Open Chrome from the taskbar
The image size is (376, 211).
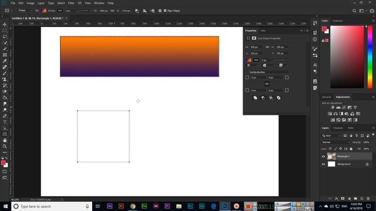133,206
